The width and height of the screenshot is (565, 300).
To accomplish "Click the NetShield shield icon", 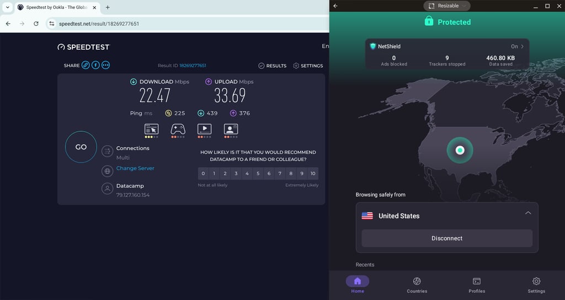I will 373,46.
